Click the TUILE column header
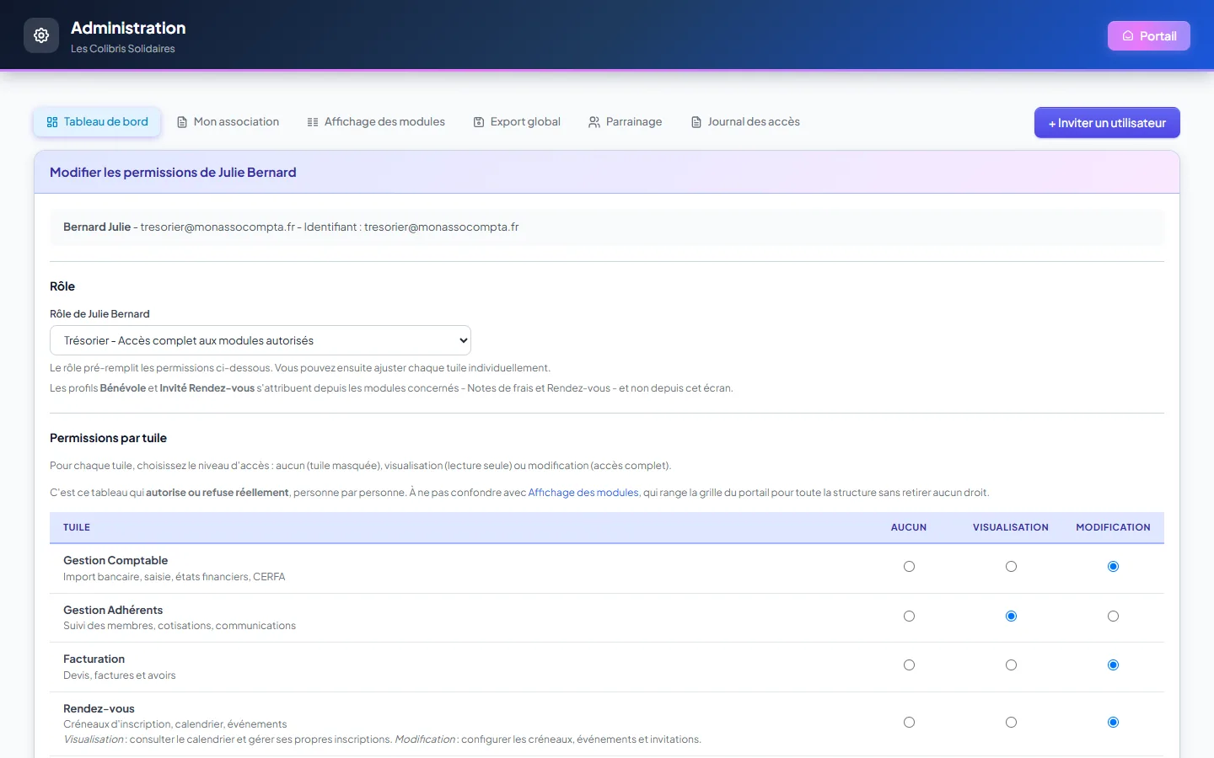Screen dimensions: 1214x758 [77, 527]
